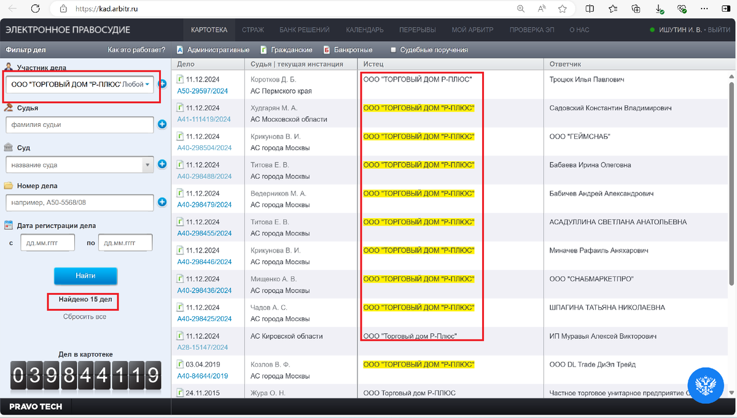This screenshot has height=418, width=737.
Task: Click document icon of case А50-29597/2024
Action: (181, 80)
